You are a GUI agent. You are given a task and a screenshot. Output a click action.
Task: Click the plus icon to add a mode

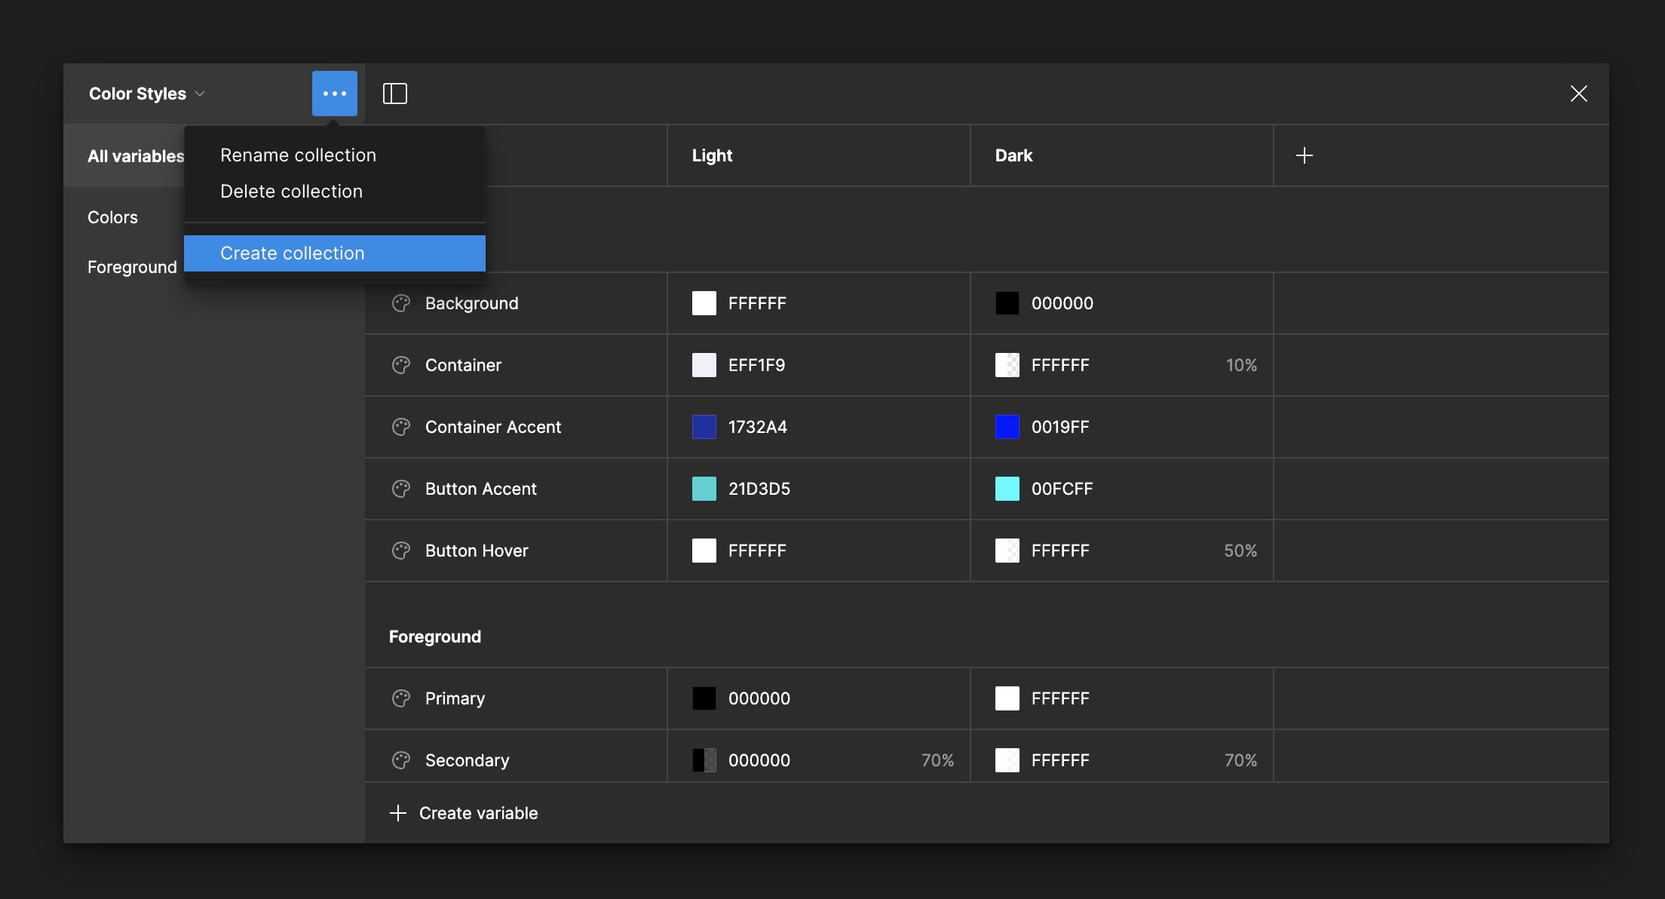(1305, 155)
